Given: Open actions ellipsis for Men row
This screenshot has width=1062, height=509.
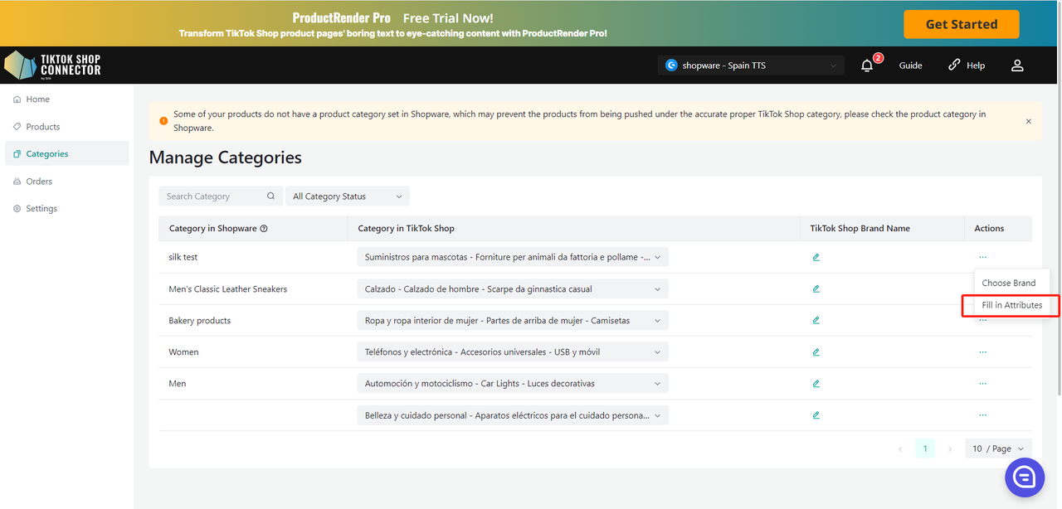Looking at the screenshot, I should coord(982,384).
